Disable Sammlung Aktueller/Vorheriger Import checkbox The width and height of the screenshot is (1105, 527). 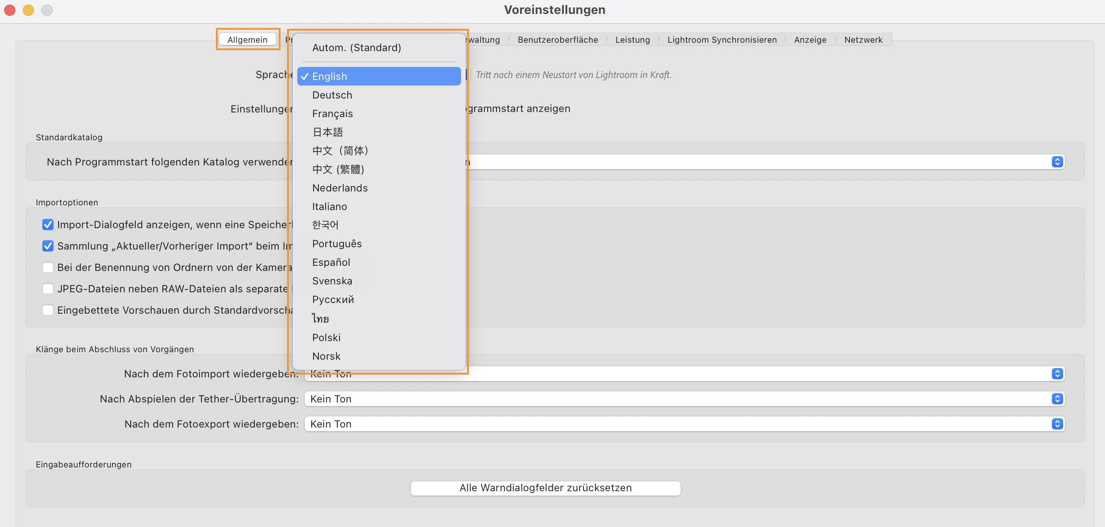click(48, 246)
